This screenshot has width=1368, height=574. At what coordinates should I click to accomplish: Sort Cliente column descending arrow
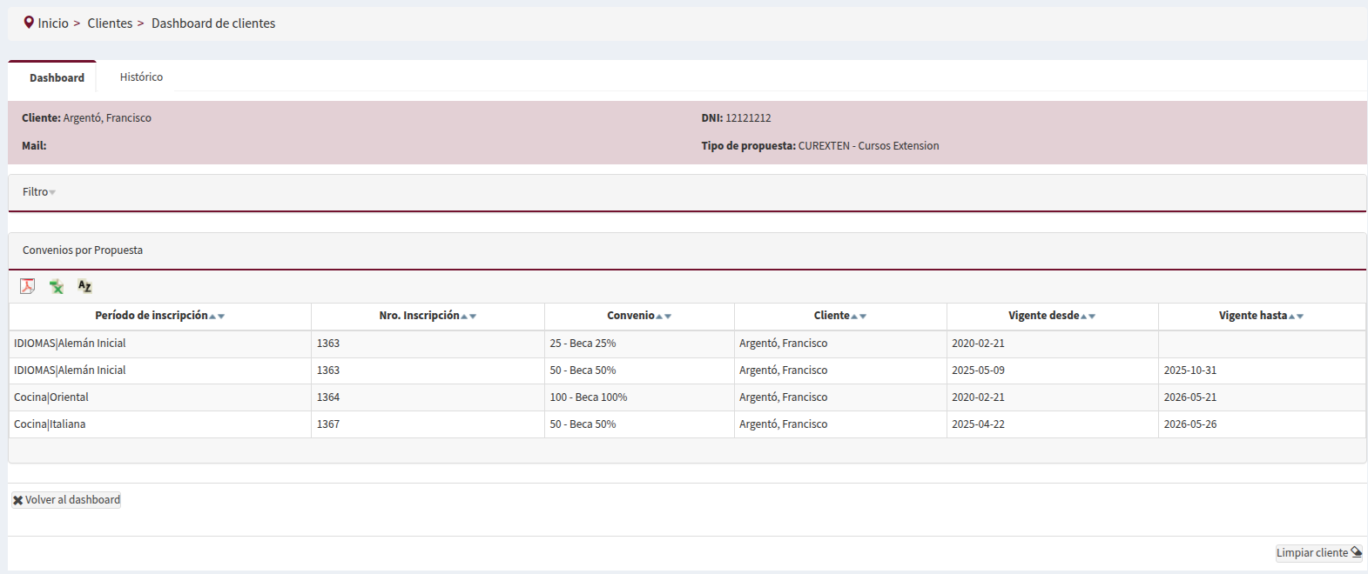863,317
